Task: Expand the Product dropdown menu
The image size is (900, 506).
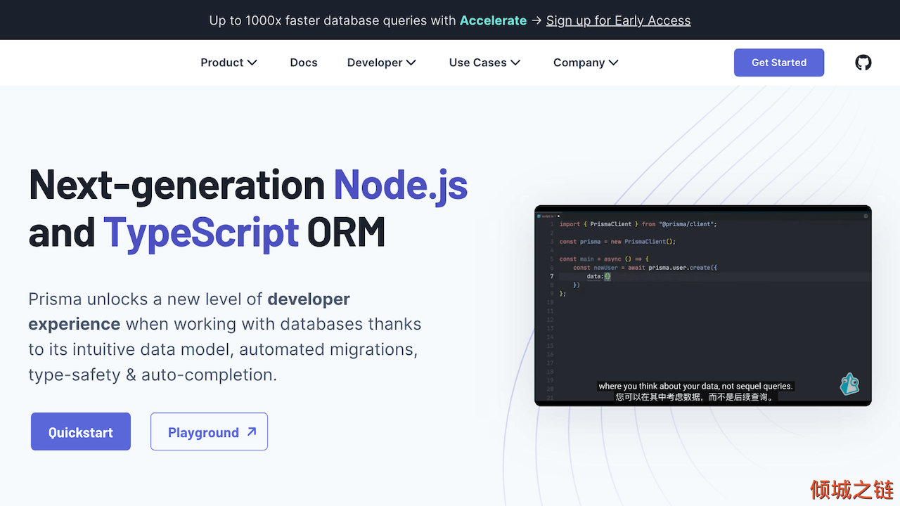Action: 229,63
